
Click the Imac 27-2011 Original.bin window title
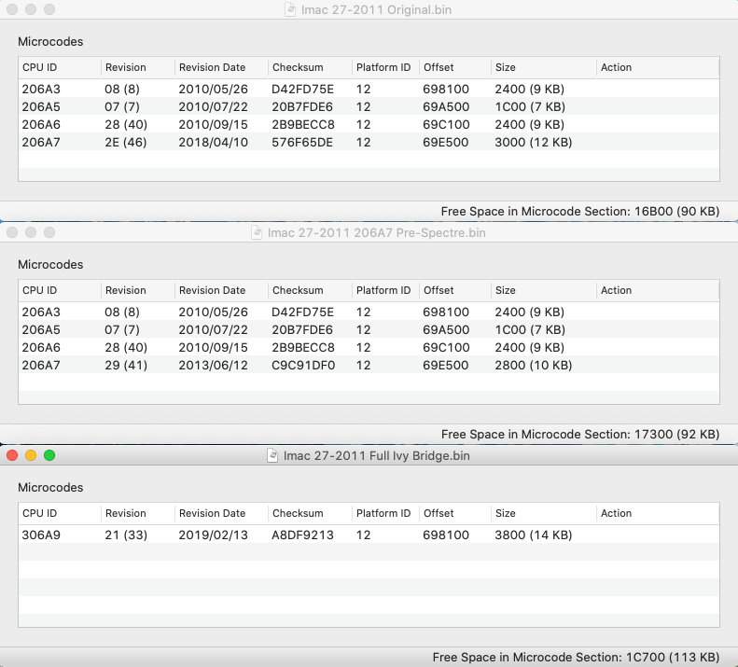[x=376, y=9]
